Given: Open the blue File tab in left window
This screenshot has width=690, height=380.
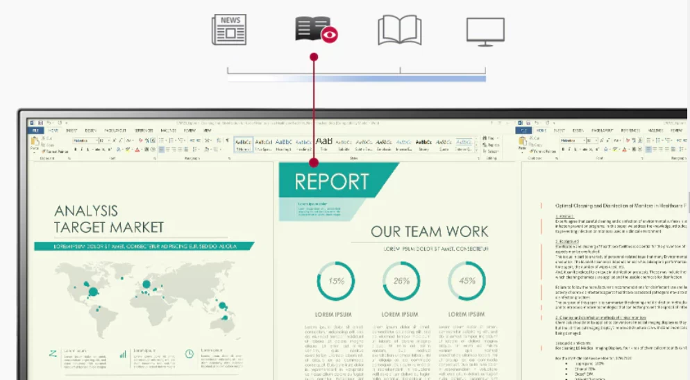Looking at the screenshot, I should point(35,131).
